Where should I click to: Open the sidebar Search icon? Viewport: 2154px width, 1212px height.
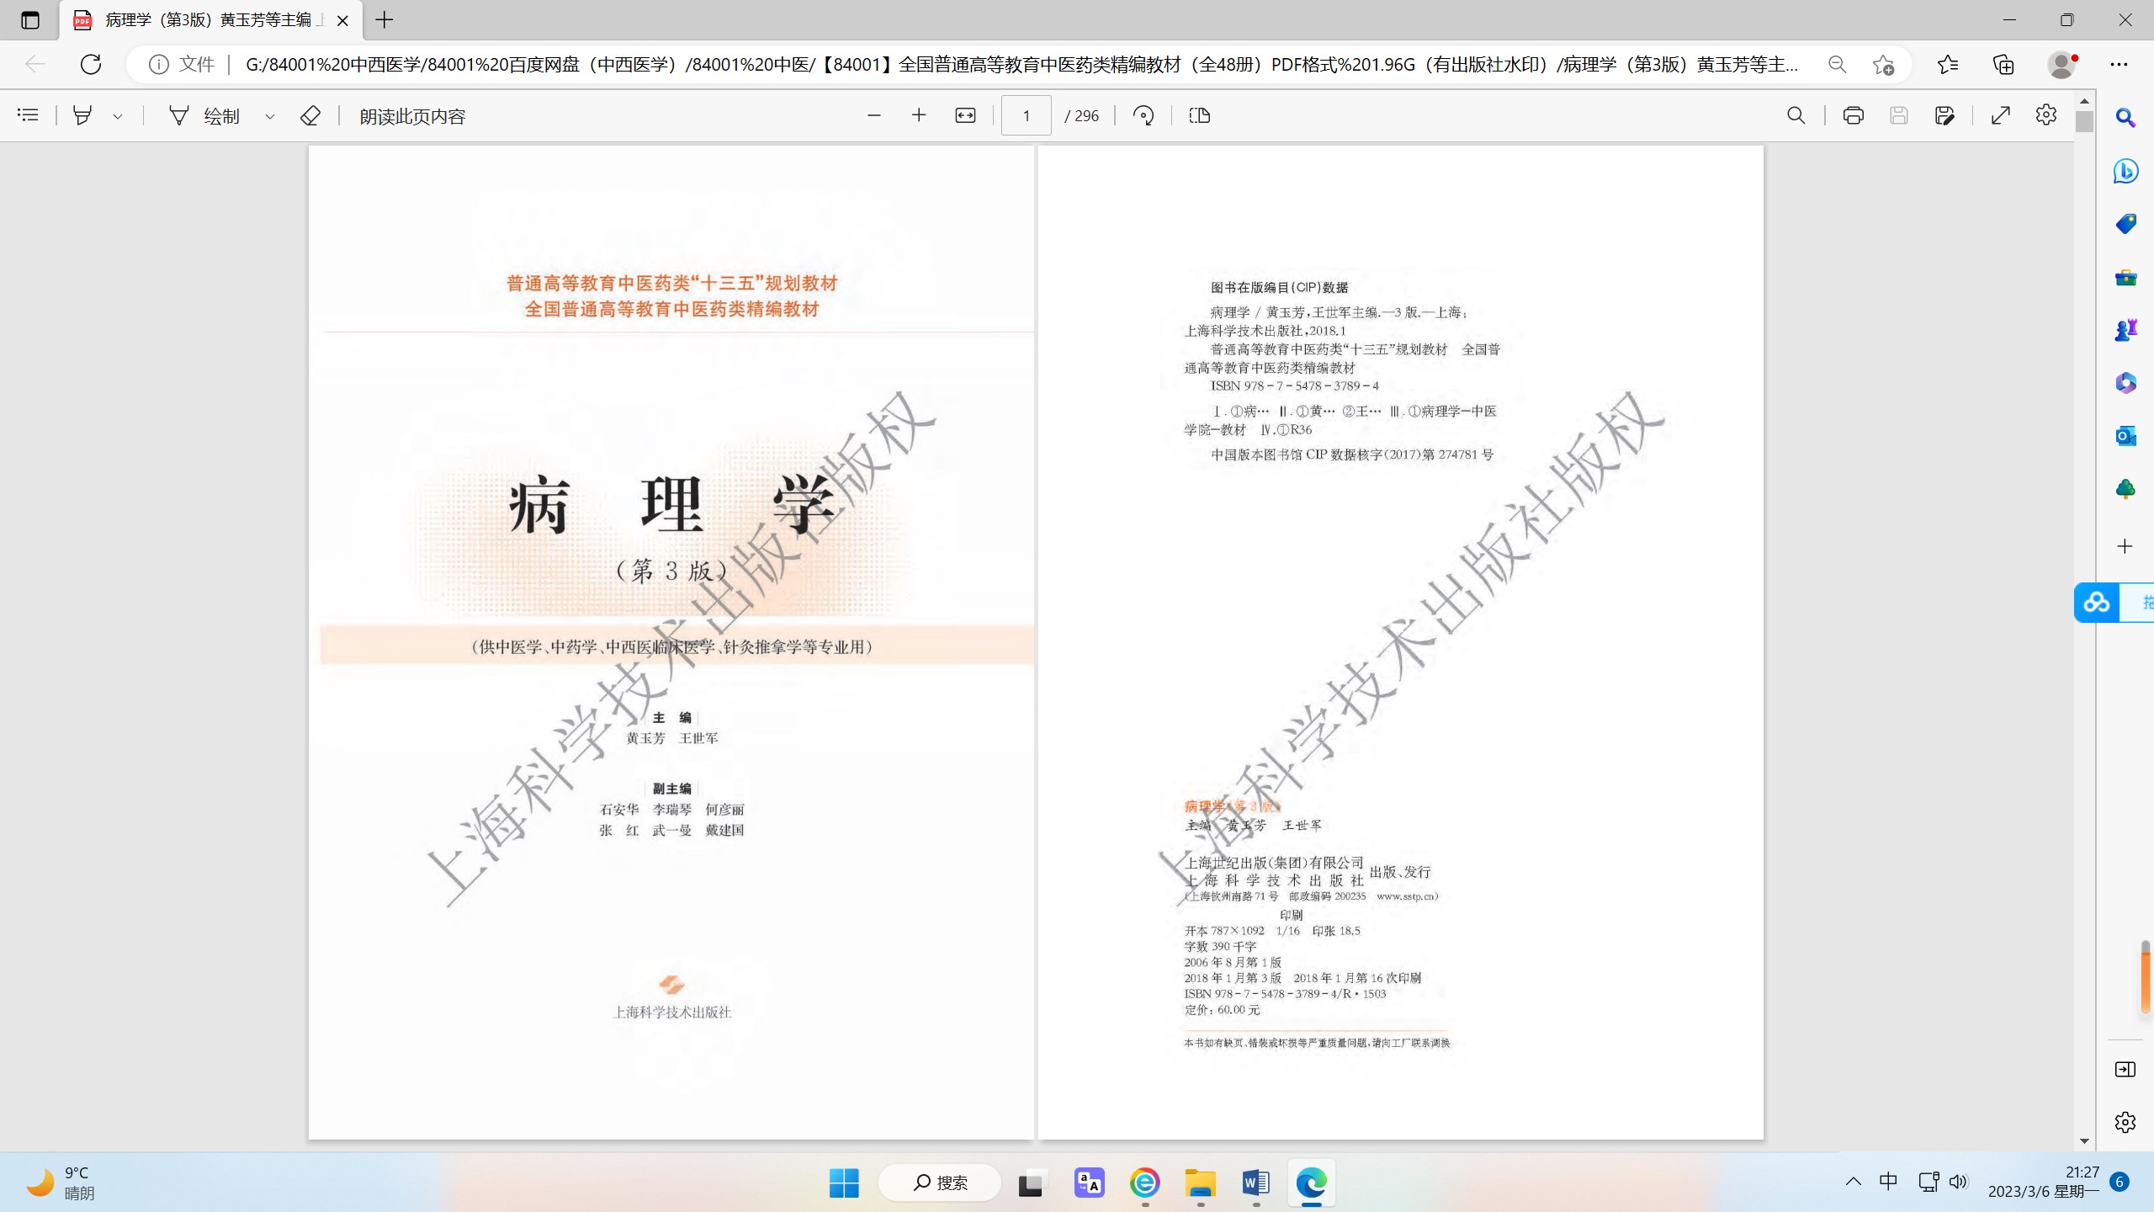pos(2125,118)
